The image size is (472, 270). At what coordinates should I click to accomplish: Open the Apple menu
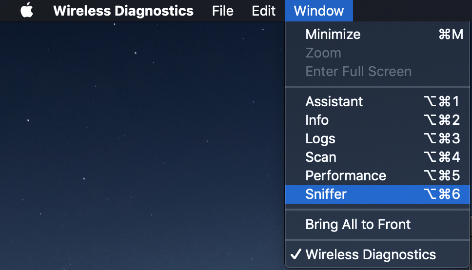tap(27, 11)
